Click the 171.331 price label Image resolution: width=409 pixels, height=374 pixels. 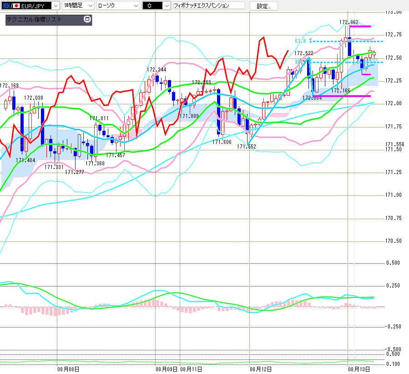(x=54, y=167)
